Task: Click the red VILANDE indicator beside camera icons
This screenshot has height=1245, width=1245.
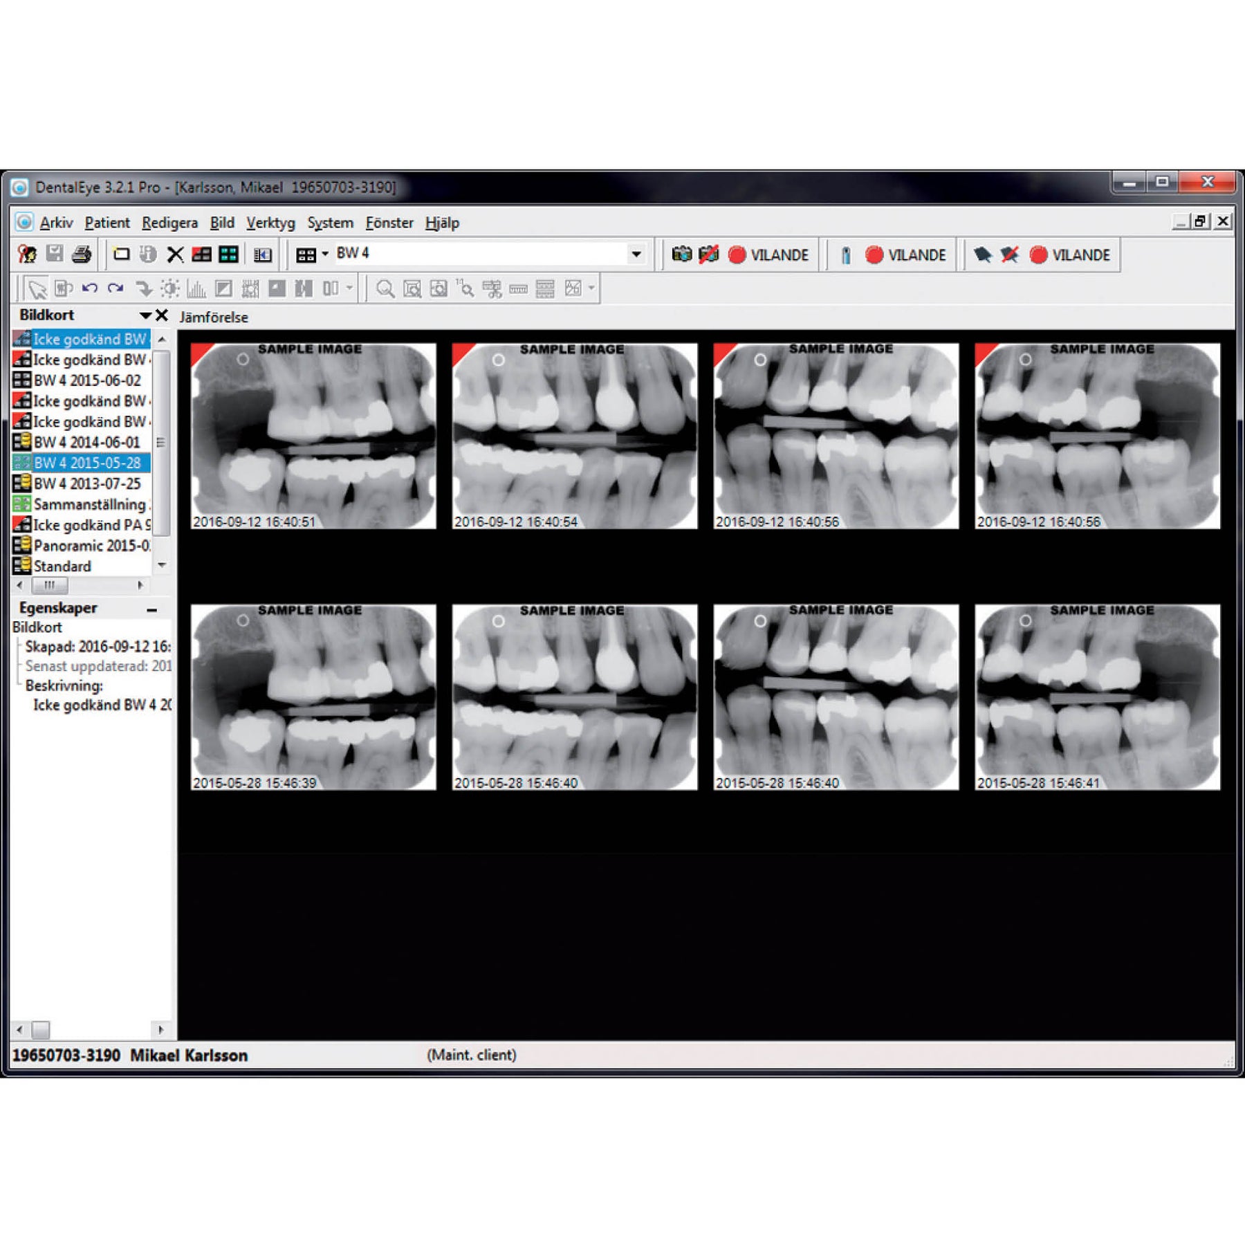Action: pyautogui.click(x=737, y=255)
